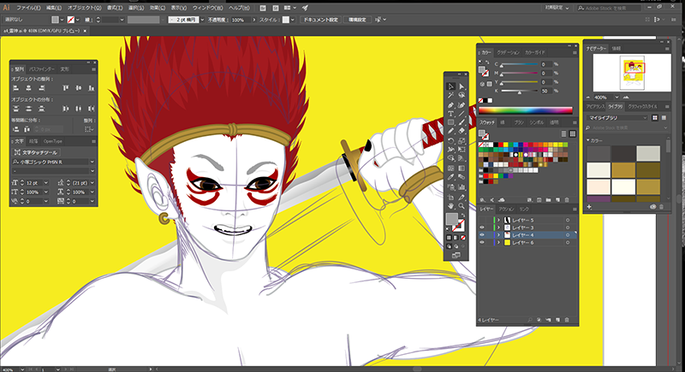This screenshot has width=685, height=372.
Task: Switch to アクション tab
Action: 506,210
